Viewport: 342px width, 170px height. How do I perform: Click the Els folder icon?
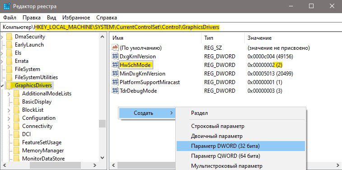coord(9,53)
